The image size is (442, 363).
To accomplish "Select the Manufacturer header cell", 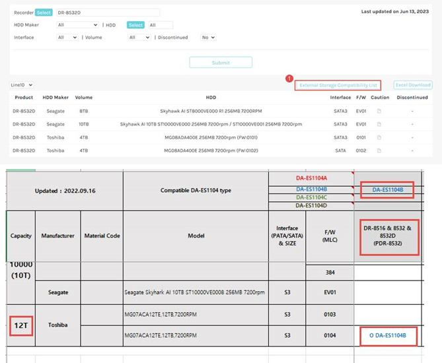I will click(x=57, y=236).
